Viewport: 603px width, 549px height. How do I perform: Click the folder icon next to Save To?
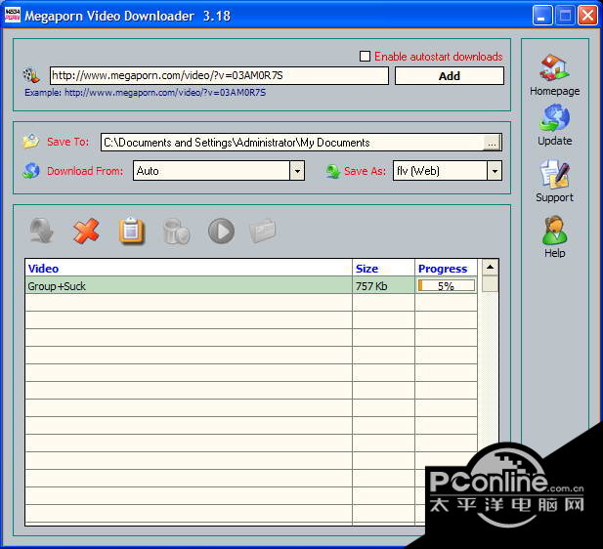coord(31,142)
